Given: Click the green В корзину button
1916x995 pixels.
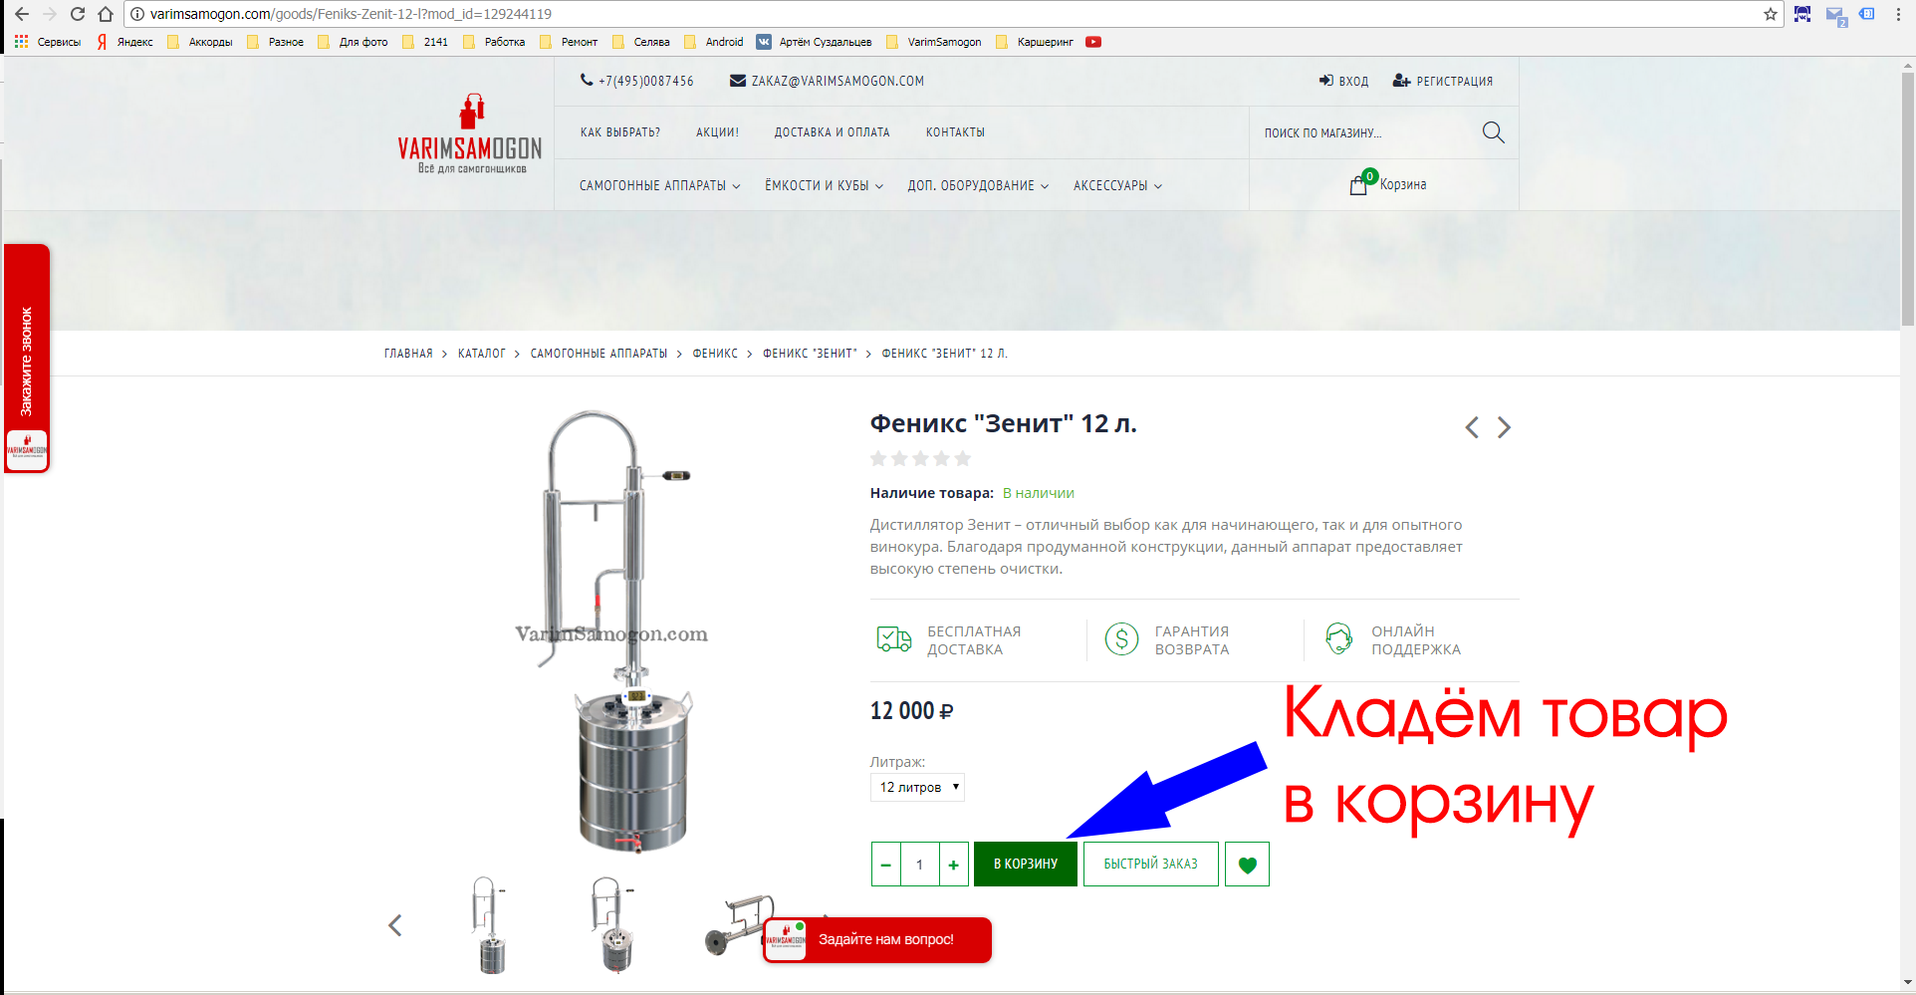Looking at the screenshot, I should (x=1026, y=865).
